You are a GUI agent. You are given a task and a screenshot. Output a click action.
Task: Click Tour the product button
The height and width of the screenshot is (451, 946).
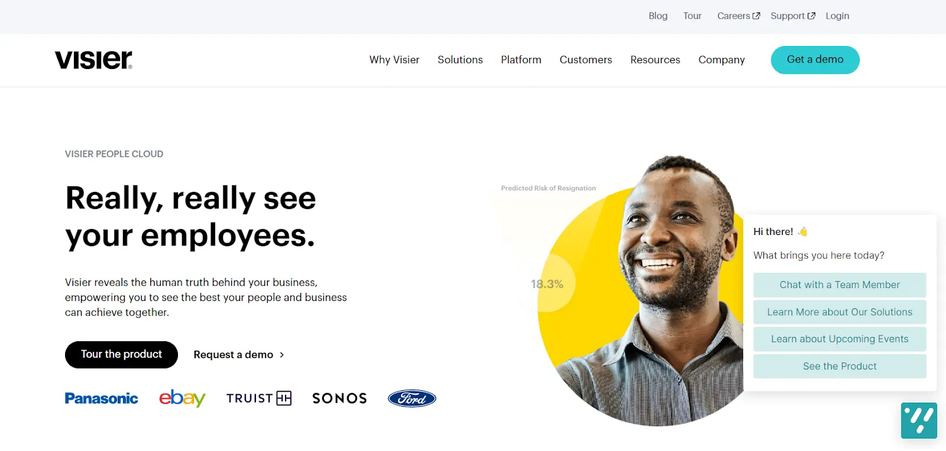(121, 355)
